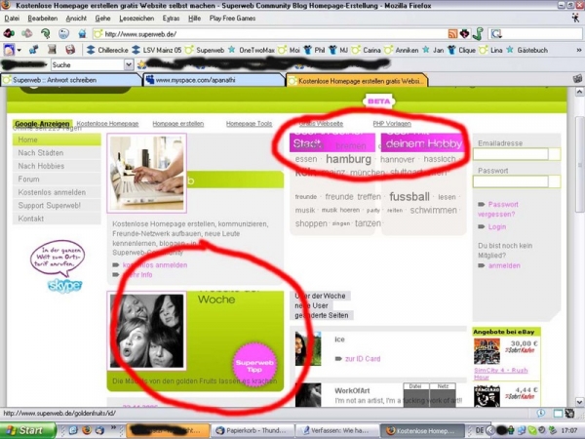Click the schwimmen hobby tag
This screenshot has width=585, height=439.
pyautogui.click(x=433, y=210)
